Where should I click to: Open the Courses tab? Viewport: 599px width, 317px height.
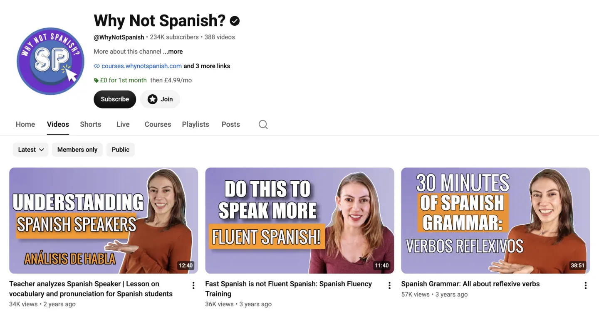158,124
